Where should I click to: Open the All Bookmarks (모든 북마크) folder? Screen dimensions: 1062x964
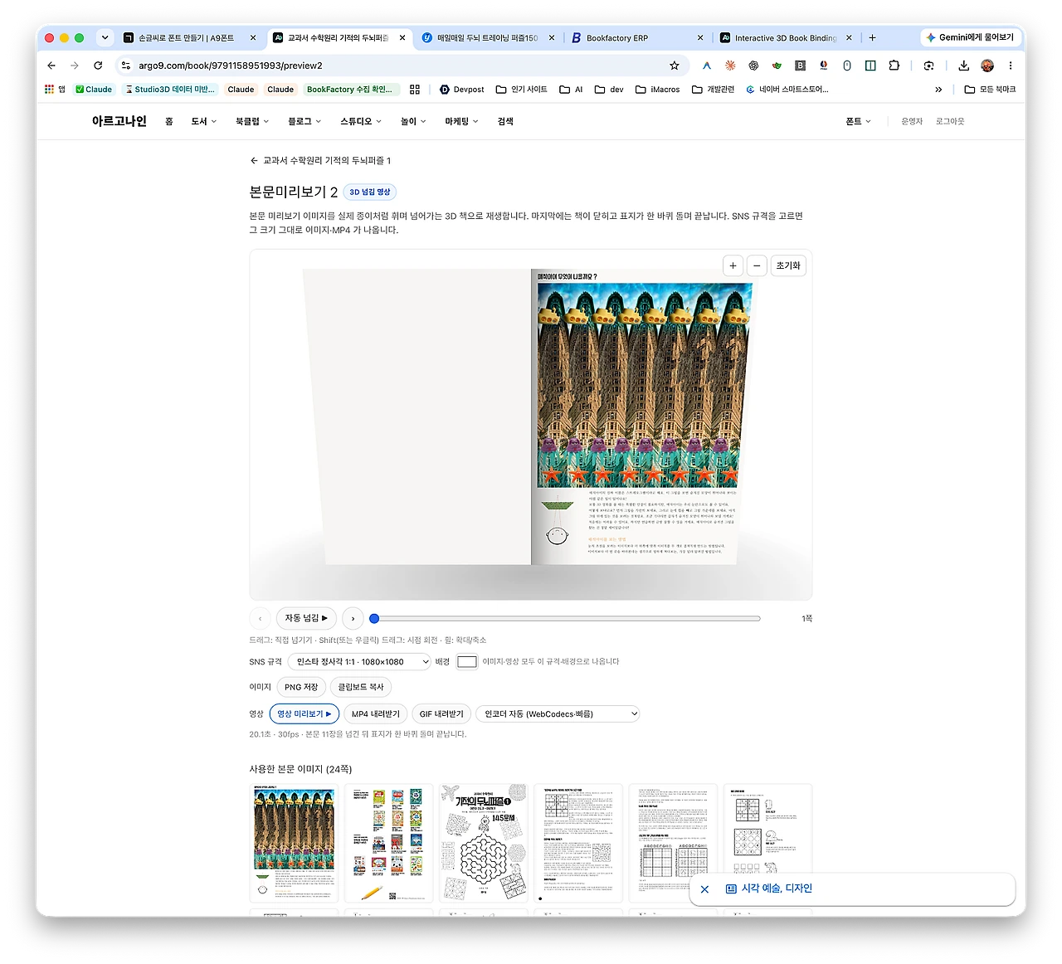point(990,89)
